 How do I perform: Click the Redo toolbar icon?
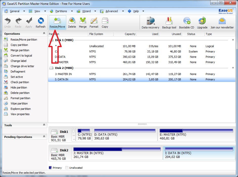point(18,23)
